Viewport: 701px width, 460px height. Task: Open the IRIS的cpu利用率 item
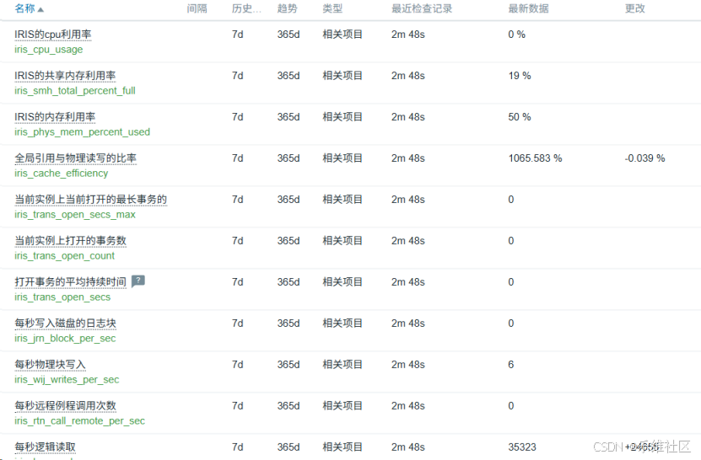click(53, 35)
